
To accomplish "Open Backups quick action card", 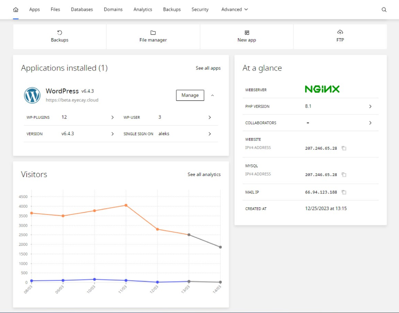I will coord(60,37).
